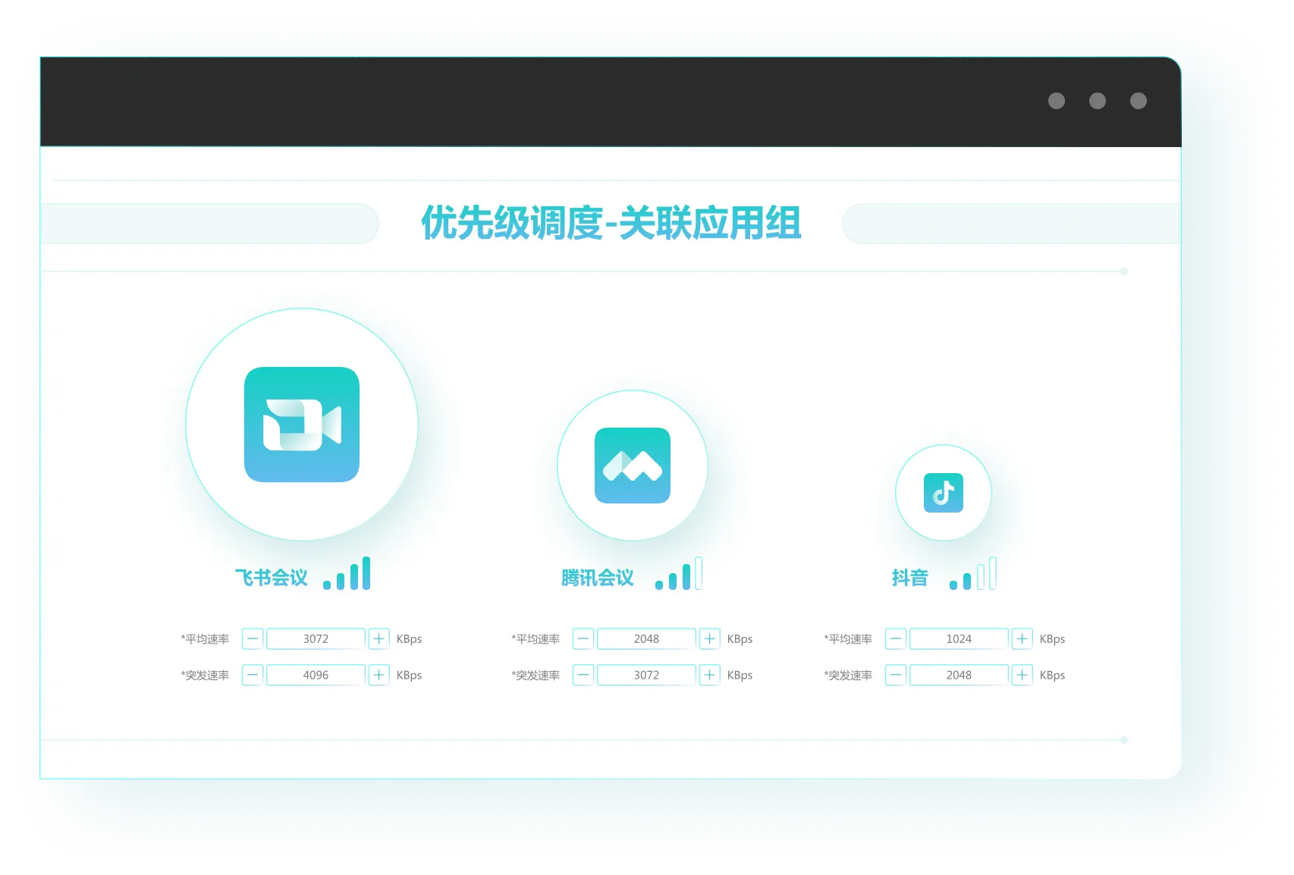Viewport: 1294px width, 875px height.
Task: Click the 飞书会议 signal priority bars
Action: point(347,573)
